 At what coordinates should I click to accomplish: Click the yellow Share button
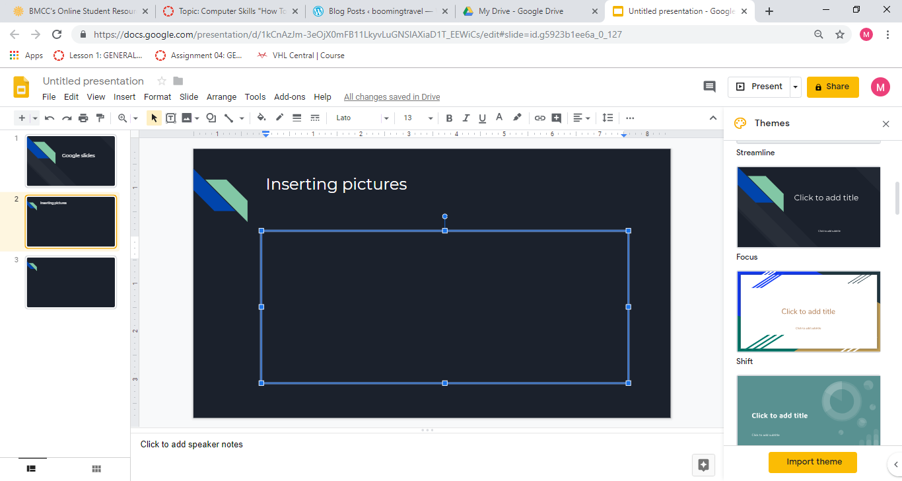832,87
